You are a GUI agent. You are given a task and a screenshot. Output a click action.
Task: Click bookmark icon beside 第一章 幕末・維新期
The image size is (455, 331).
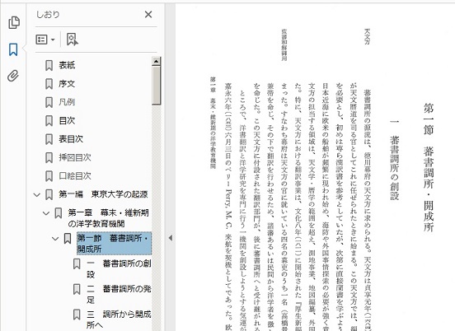click(x=59, y=213)
